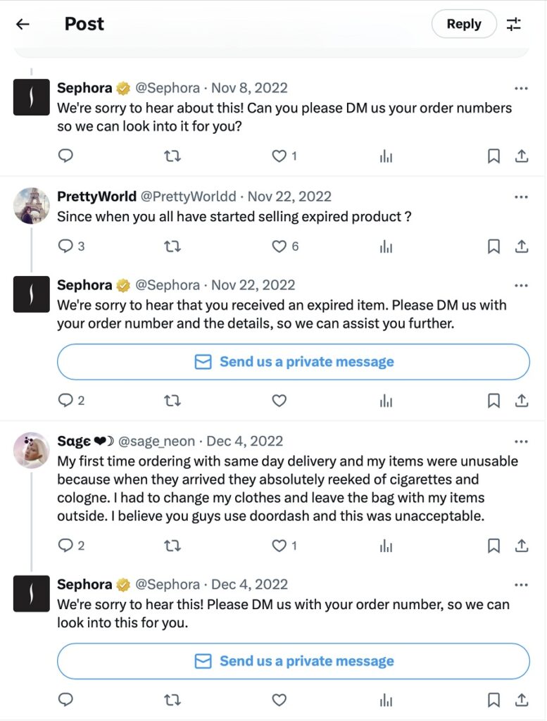The width and height of the screenshot is (547, 721).
Task: Like Sephora's Nov 8, 2022 reply
Action: coord(279,156)
